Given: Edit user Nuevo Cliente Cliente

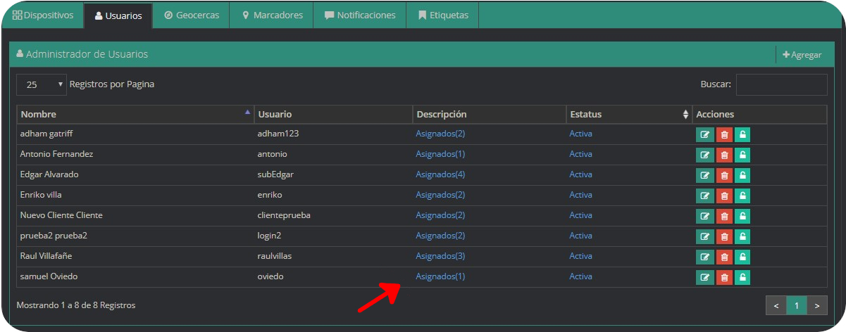Looking at the screenshot, I should 704,216.
